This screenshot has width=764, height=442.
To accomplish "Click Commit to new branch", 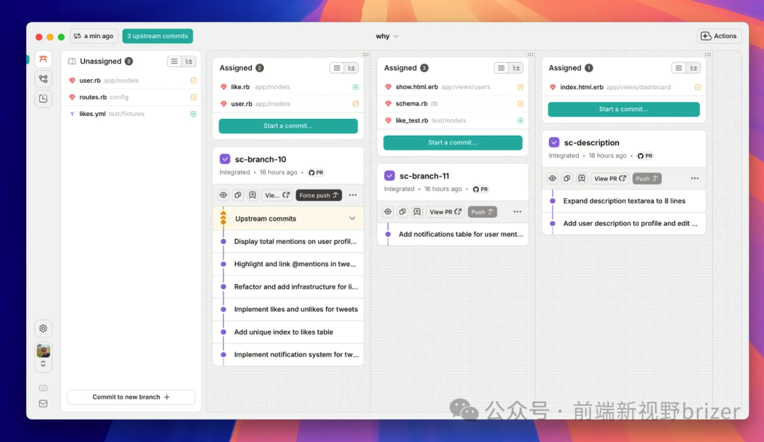I will click(x=131, y=397).
